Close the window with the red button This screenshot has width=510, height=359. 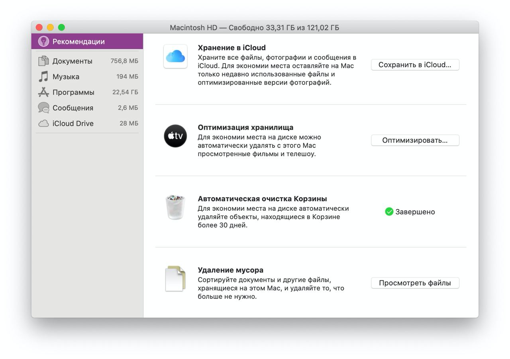coord(39,27)
